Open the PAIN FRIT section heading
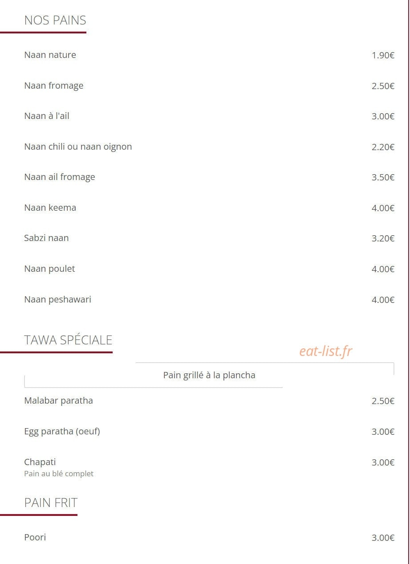Screen dimensions: 410x564 [51, 503]
